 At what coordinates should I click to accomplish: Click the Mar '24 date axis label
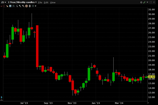tap(119, 103)
